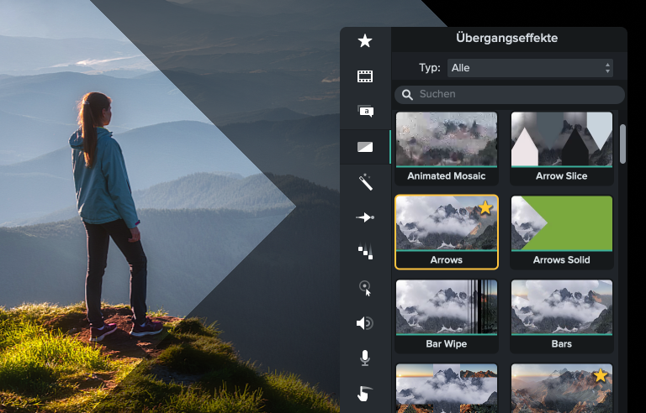This screenshot has width=646, height=413.
Task: Open the Gesture Effects hand icon
Action: (364, 393)
